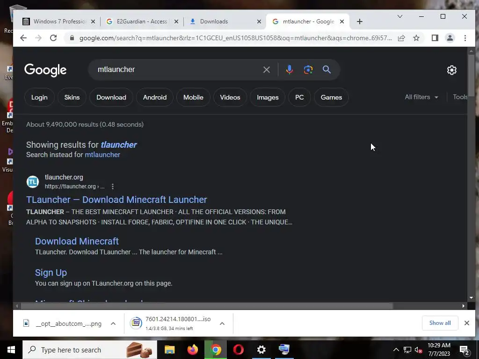Select the mtlauncher - Google tab
This screenshot has height=359, width=479.
[x=308, y=22]
